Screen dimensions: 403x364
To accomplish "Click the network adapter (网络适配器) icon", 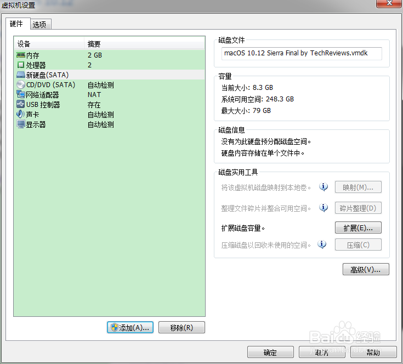I will pos(21,94).
